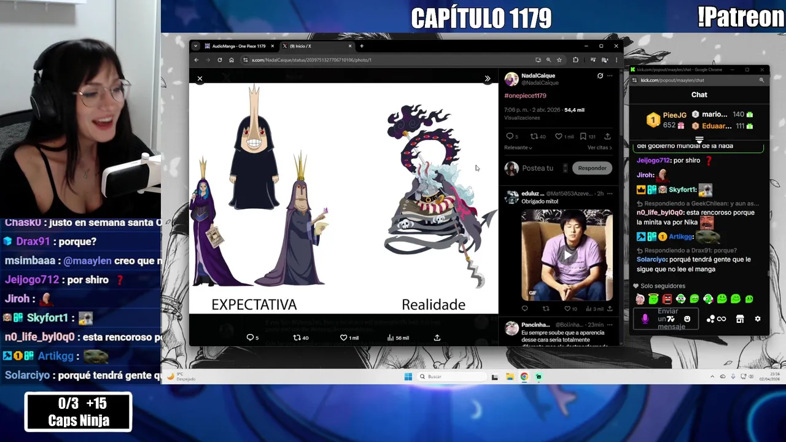The width and height of the screenshot is (786, 442).
Task: Bookmark the post showing 131
Action: 583,136
